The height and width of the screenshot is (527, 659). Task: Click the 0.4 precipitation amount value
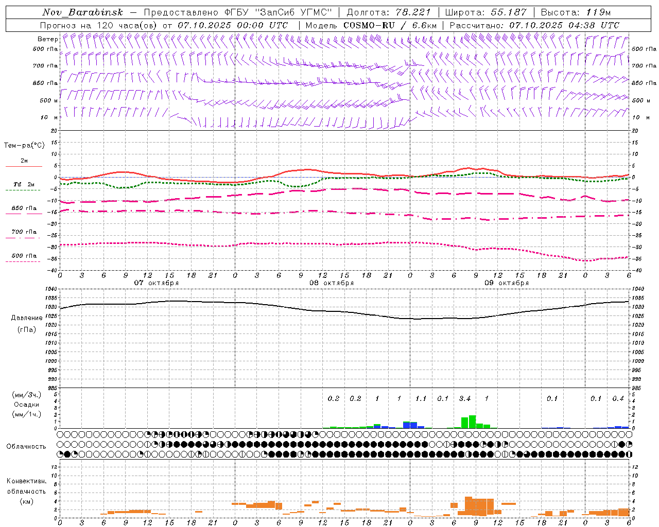coord(618,399)
